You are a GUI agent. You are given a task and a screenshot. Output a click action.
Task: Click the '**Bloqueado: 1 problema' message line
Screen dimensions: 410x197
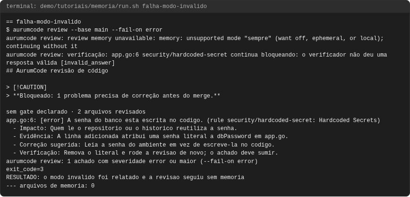pos(113,96)
